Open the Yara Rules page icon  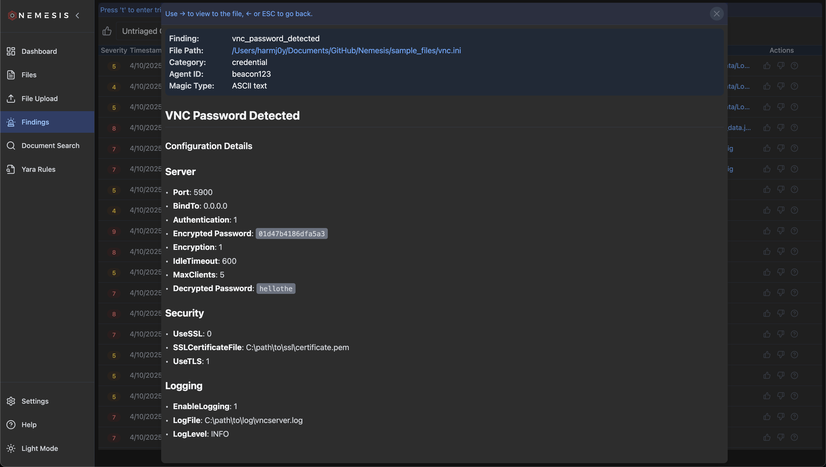tap(11, 169)
